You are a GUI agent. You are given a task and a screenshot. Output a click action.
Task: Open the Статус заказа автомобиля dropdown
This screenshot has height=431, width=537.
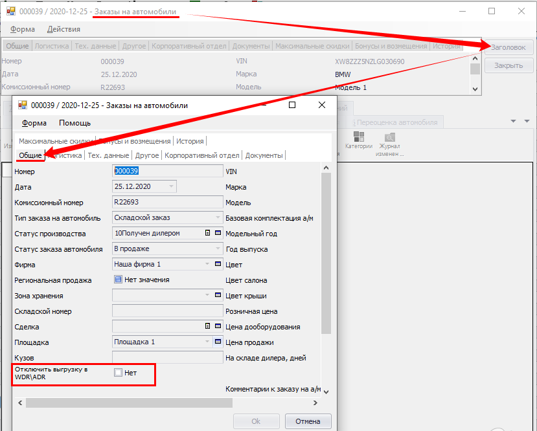[x=218, y=249]
